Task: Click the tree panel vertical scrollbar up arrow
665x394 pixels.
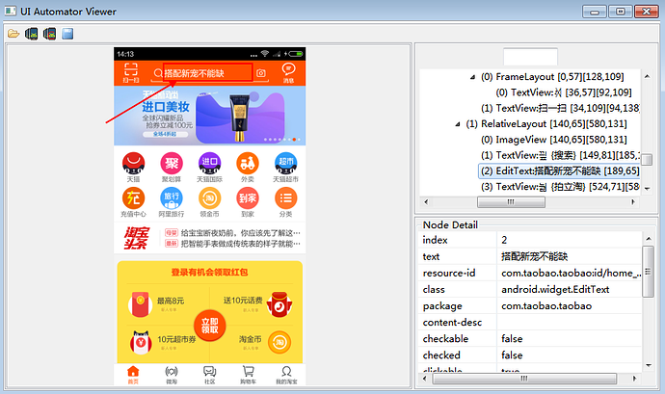Action: pyautogui.click(x=647, y=77)
